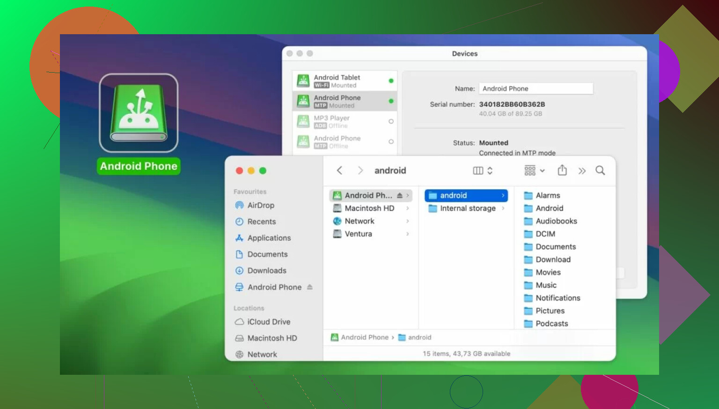Click the large Android Phone drive icon

pyautogui.click(x=139, y=113)
